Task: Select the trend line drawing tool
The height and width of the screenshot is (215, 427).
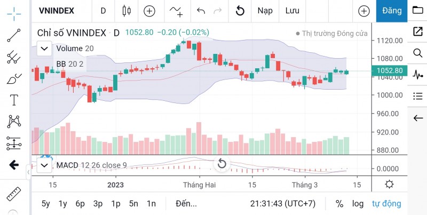Action: click(x=14, y=35)
